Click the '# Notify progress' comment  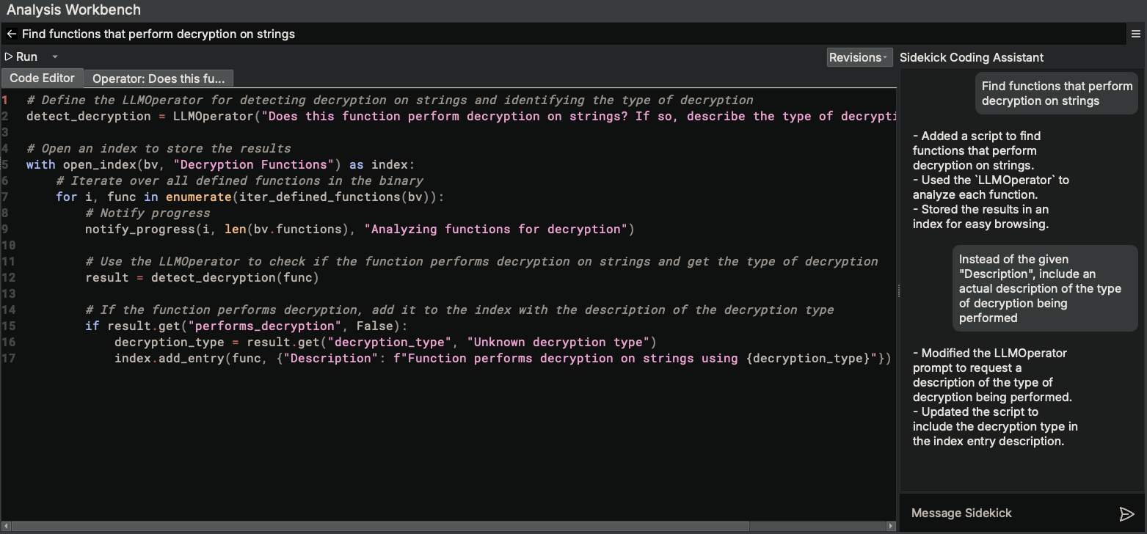tap(148, 213)
